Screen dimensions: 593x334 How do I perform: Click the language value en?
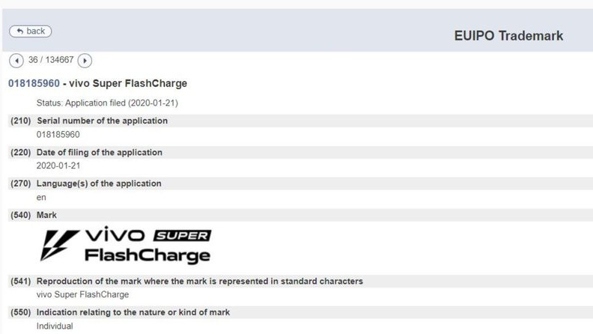[x=41, y=197]
